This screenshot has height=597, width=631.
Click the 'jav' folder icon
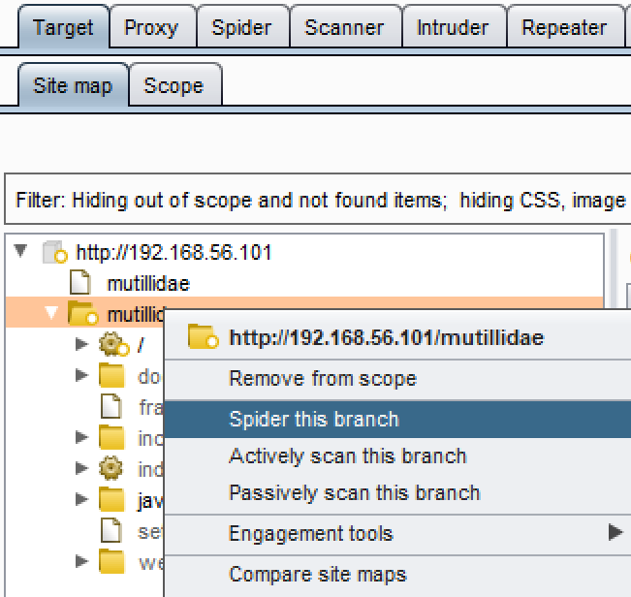[112, 499]
